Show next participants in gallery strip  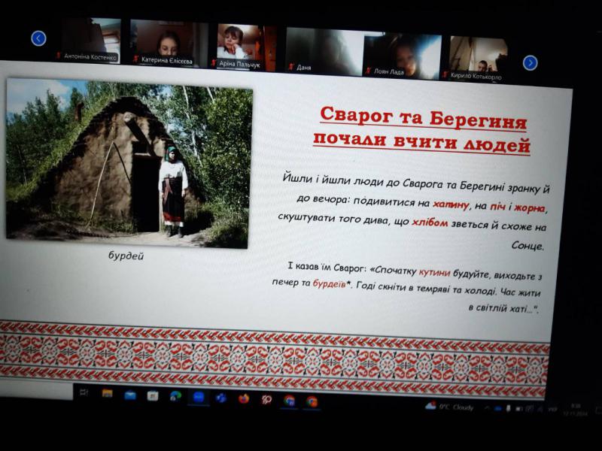531,62
